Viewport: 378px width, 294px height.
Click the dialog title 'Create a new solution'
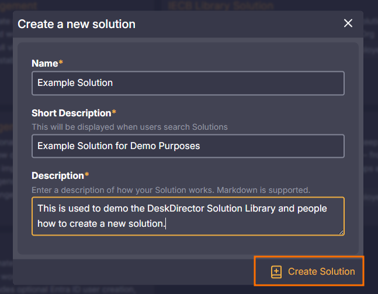click(77, 25)
